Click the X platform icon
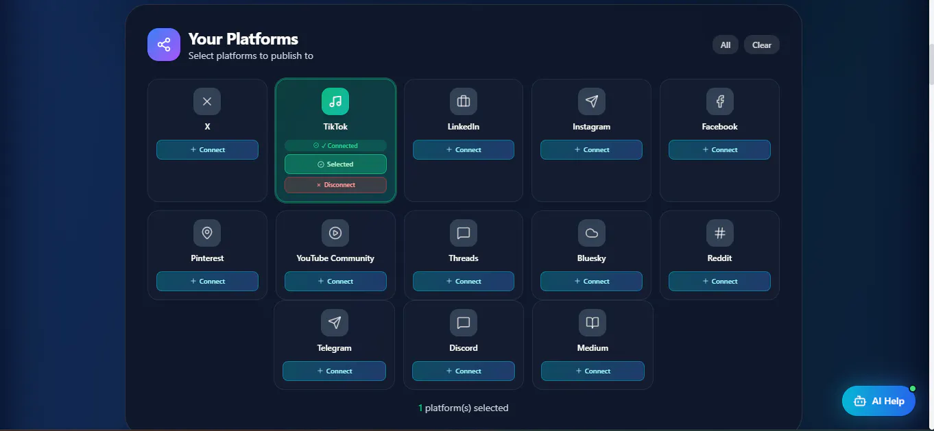934x431 pixels. click(207, 101)
